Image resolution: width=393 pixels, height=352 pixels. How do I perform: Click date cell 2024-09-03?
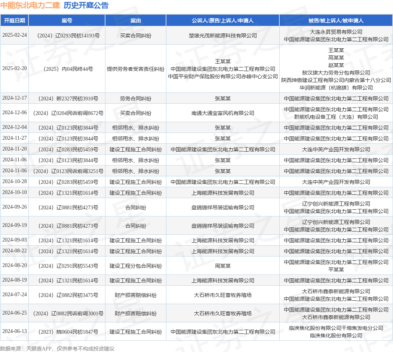[x=15, y=240]
